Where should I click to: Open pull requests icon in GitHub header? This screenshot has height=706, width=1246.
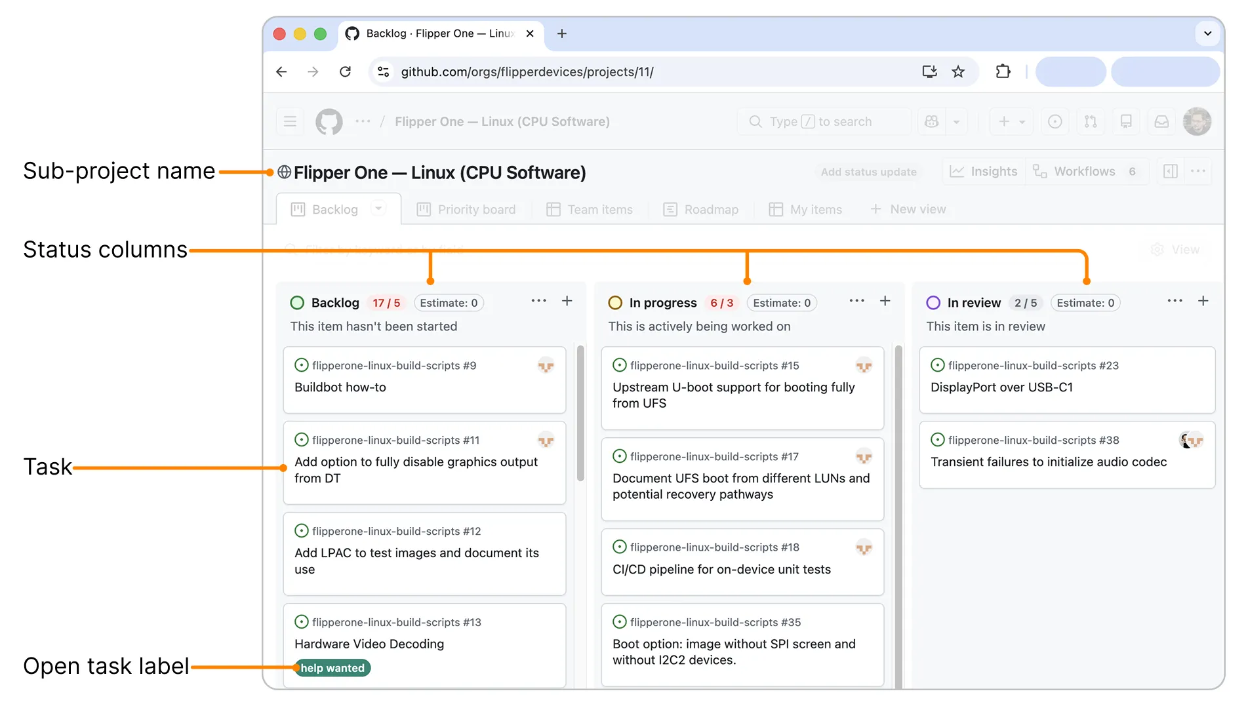point(1091,122)
